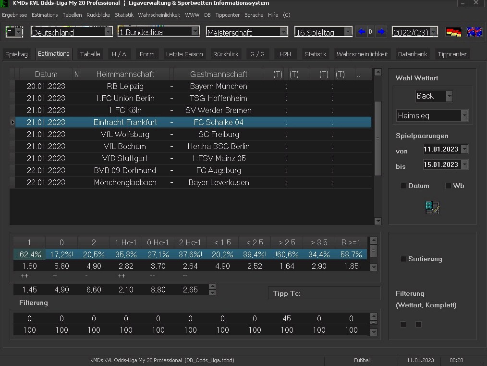Switch to the Datenbank tab

(x=413, y=54)
